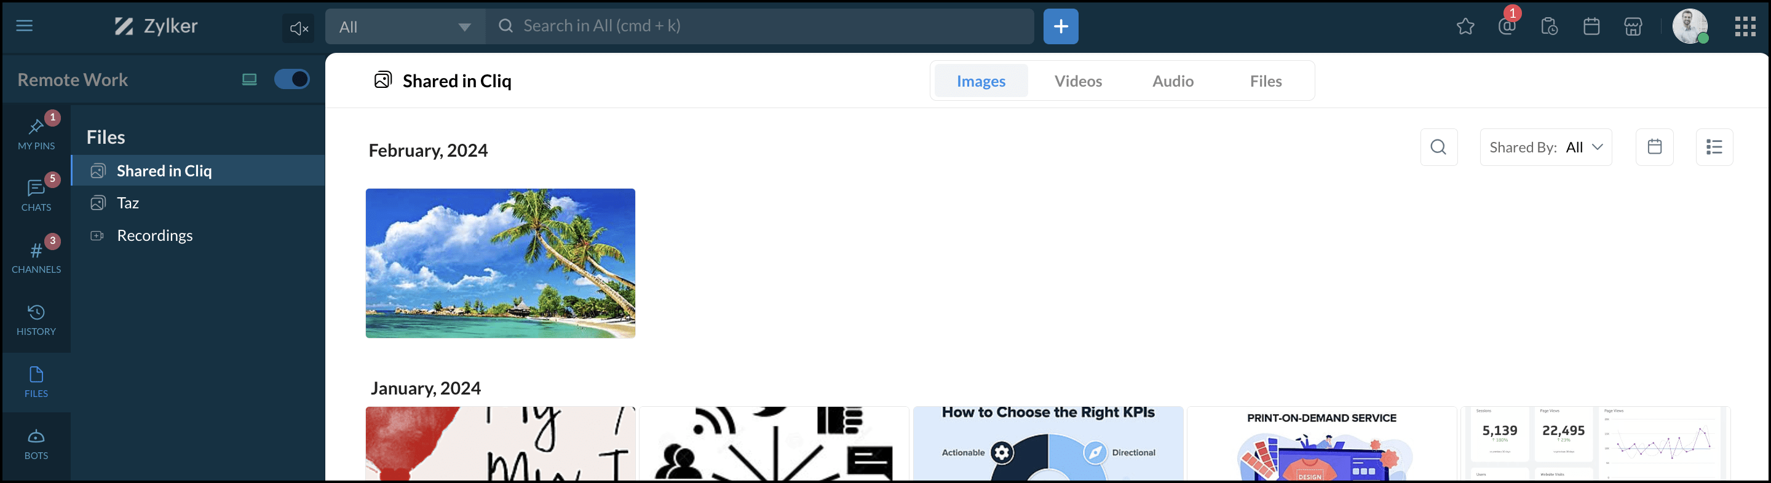Open the calendar icon in top bar
Screen dimensions: 1771x483
coord(1591,27)
